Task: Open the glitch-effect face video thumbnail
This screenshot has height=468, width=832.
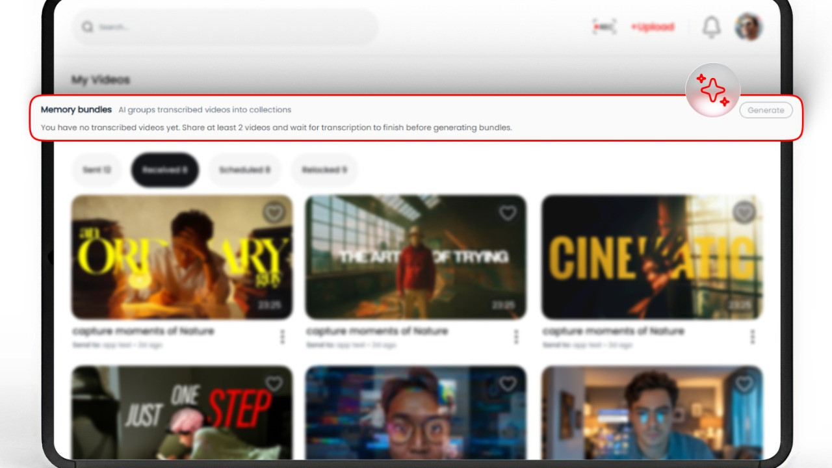Action: [416, 413]
